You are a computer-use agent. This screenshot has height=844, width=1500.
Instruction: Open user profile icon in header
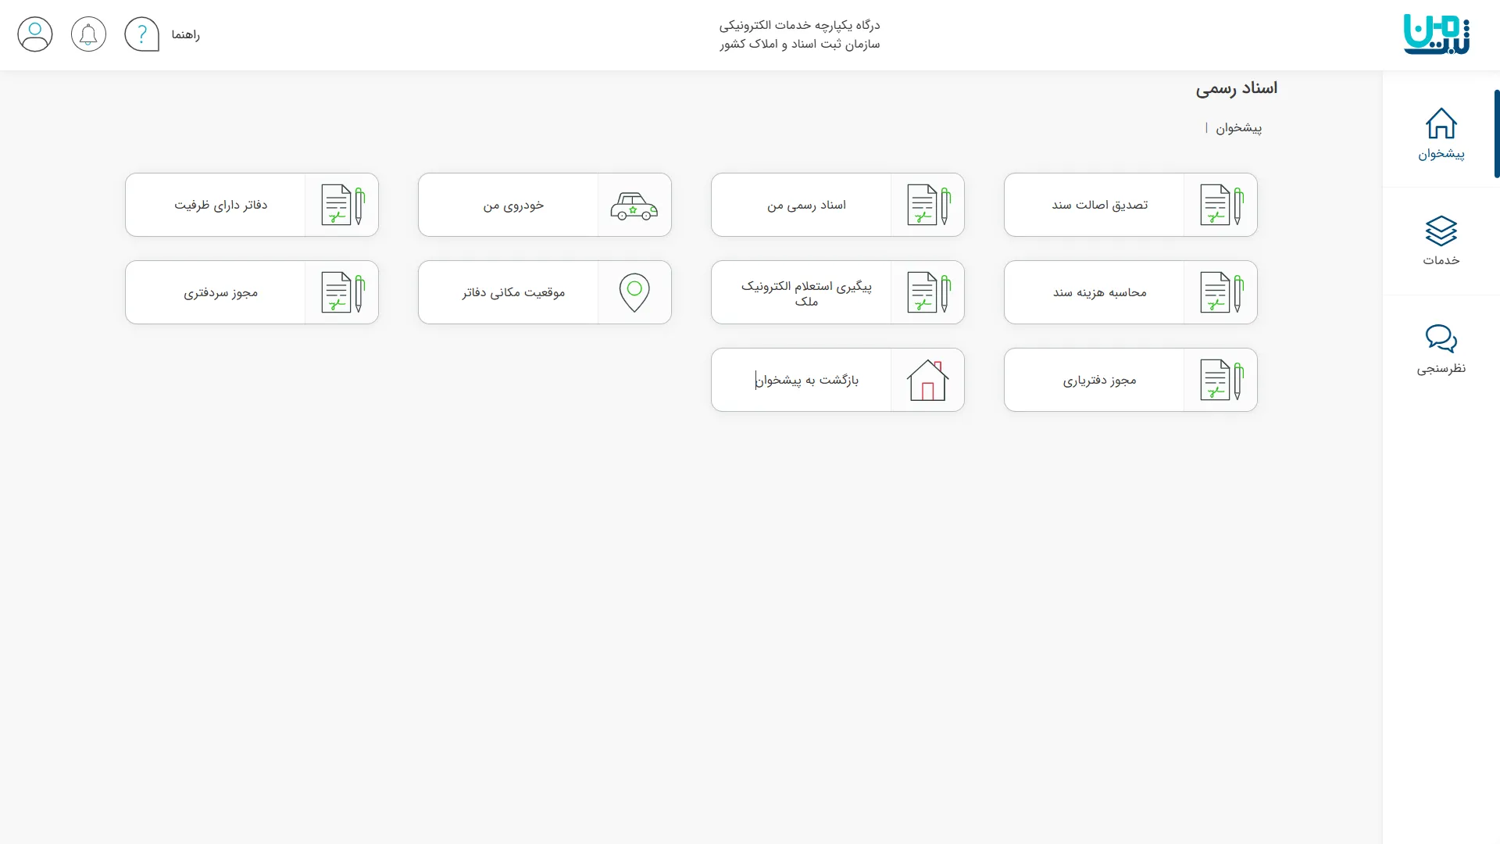click(x=35, y=34)
